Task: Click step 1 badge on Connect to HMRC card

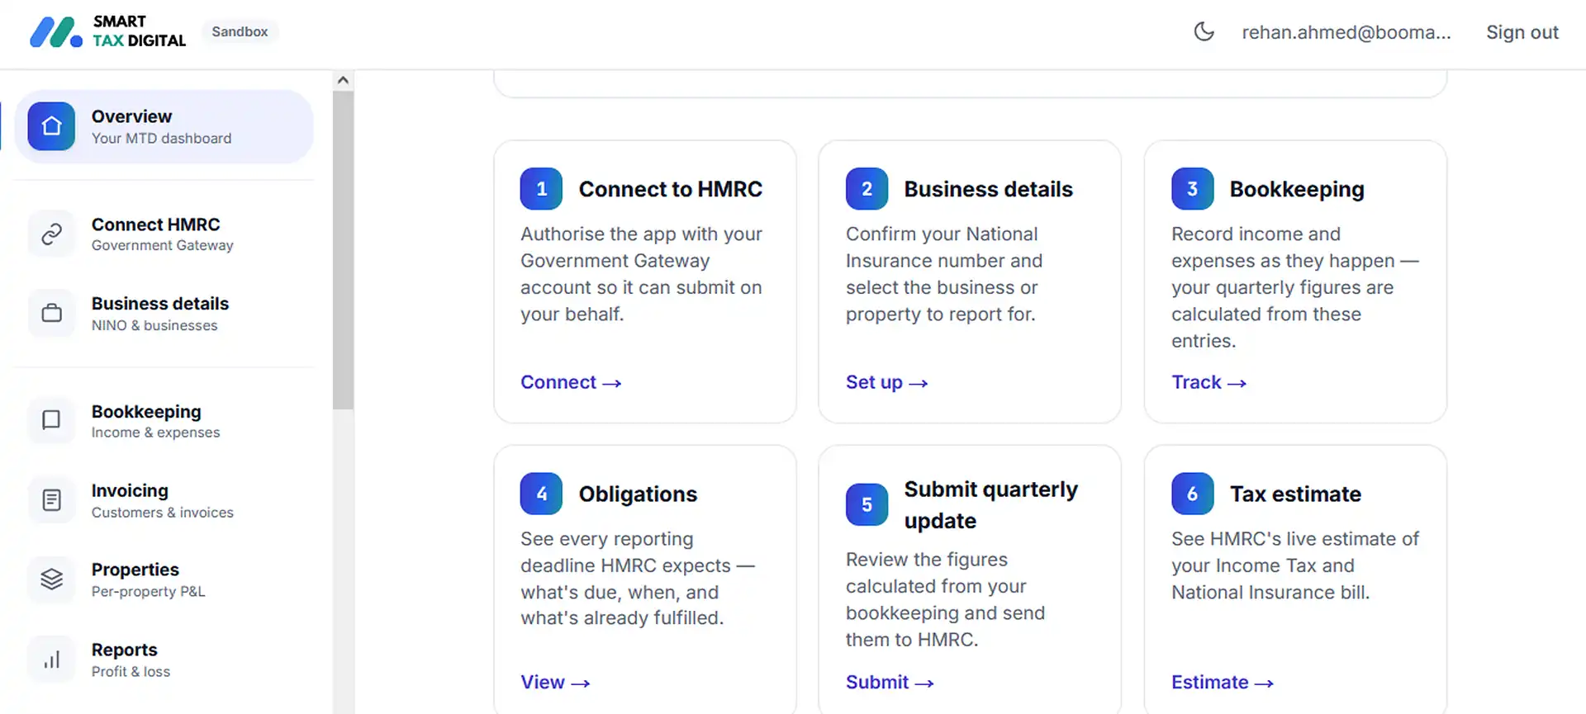Action: tap(541, 189)
